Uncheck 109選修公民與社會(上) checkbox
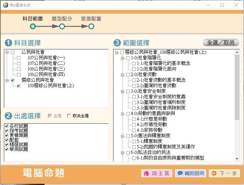This screenshot has height=185, width=244. pyautogui.click(x=19, y=86)
